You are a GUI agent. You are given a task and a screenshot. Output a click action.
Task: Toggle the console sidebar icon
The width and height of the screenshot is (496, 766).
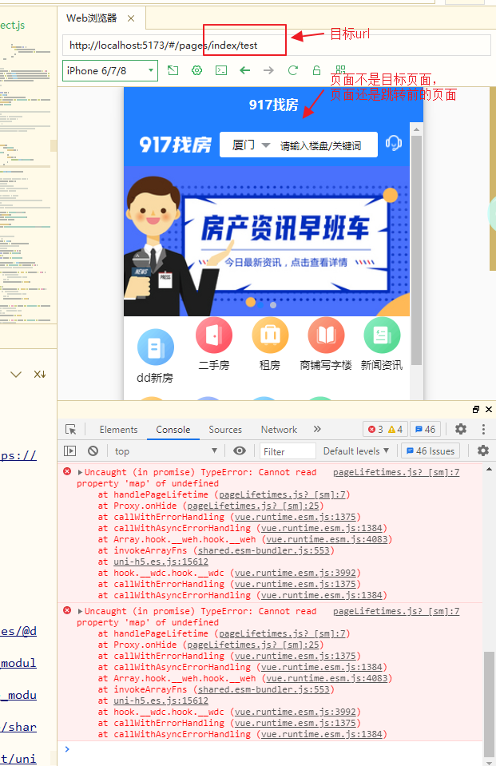(x=69, y=451)
